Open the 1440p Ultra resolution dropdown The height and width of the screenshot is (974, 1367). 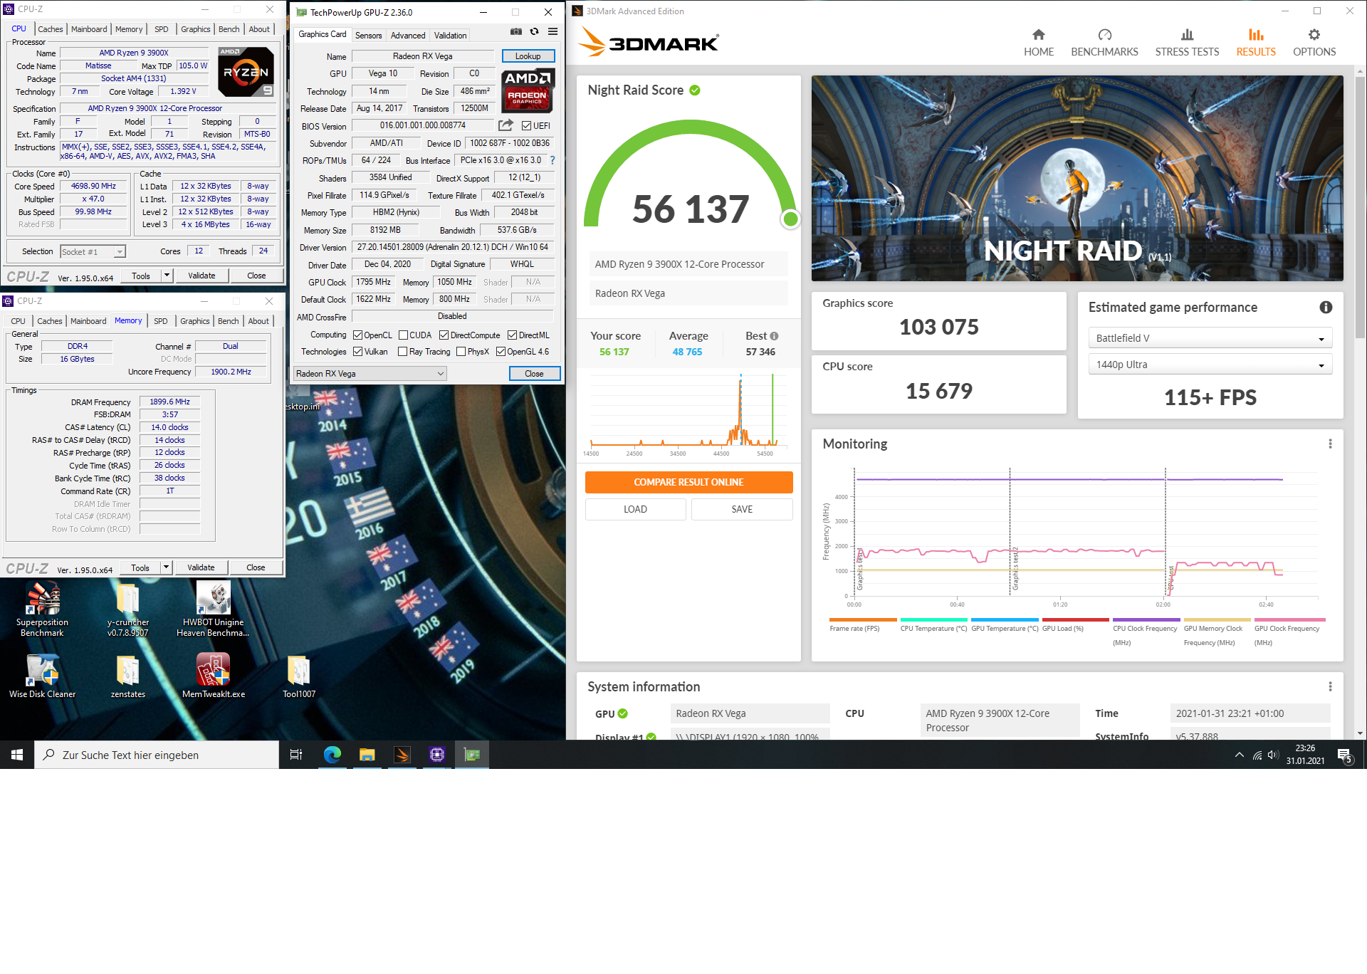[x=1210, y=365]
